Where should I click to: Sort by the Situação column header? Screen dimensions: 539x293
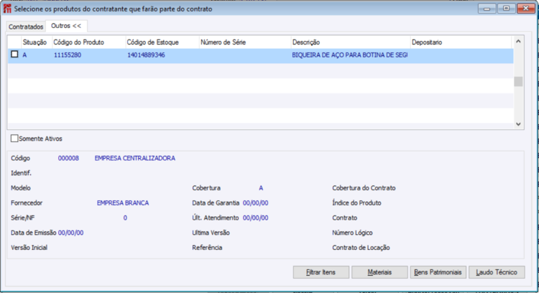37,42
